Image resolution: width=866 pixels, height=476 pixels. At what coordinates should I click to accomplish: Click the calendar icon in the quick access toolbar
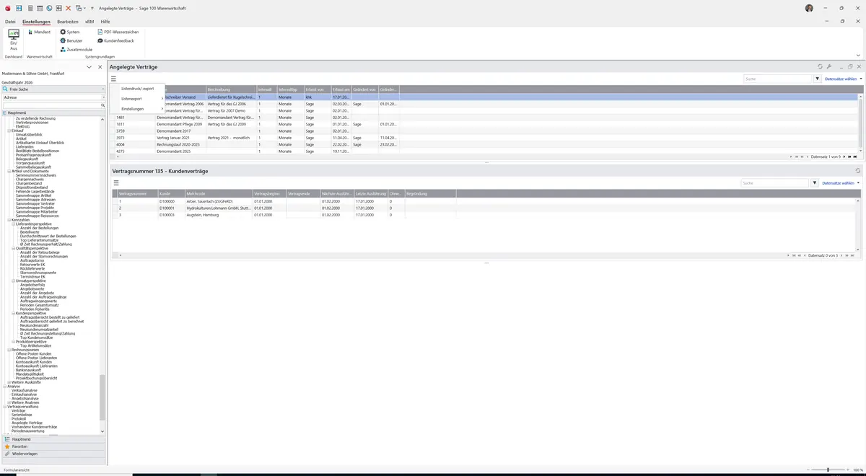40,8
